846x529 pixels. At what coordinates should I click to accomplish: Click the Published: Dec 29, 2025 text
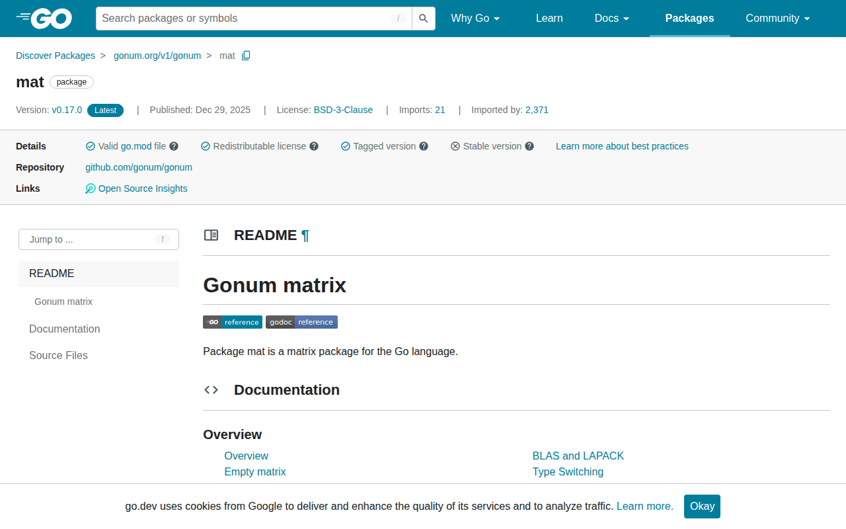pyautogui.click(x=200, y=110)
